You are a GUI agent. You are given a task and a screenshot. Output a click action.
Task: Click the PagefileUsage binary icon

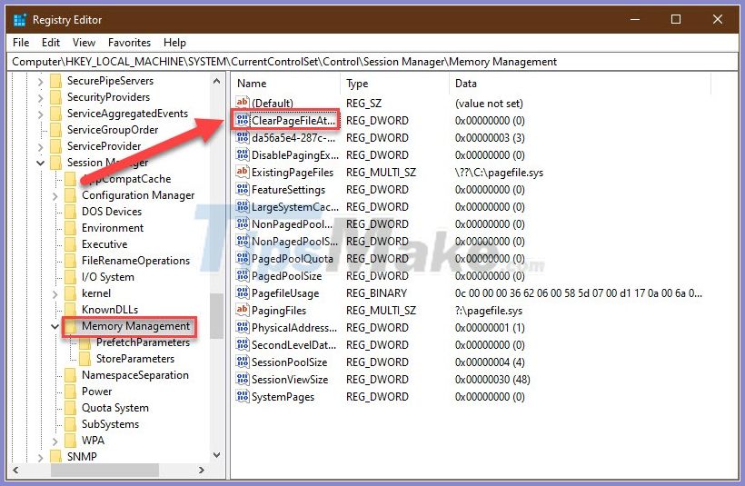243,293
